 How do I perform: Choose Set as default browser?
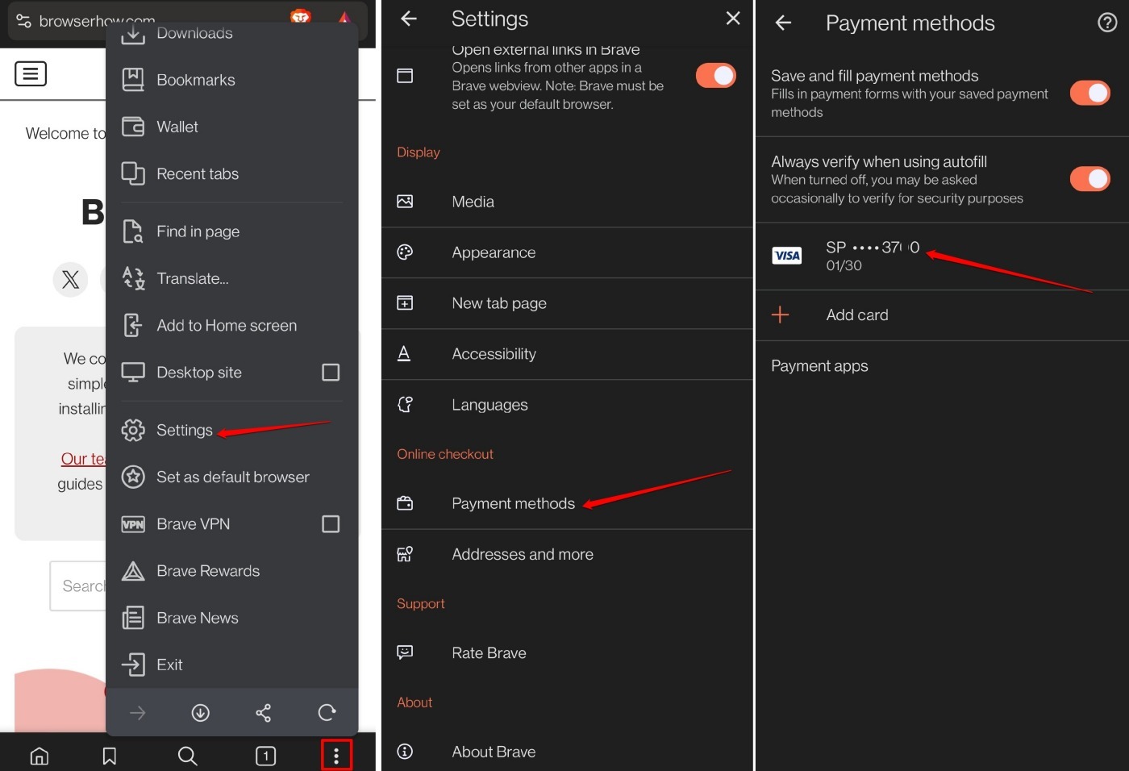pyautogui.click(x=232, y=477)
